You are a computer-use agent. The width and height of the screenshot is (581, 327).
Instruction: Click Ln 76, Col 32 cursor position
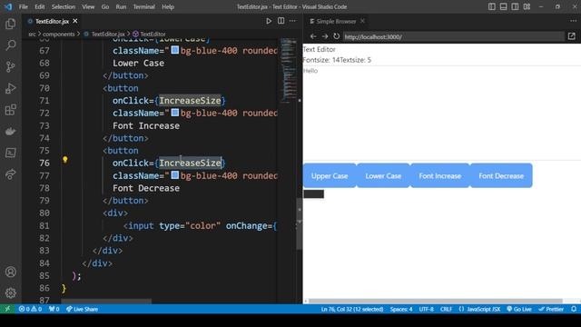[x=352, y=309]
